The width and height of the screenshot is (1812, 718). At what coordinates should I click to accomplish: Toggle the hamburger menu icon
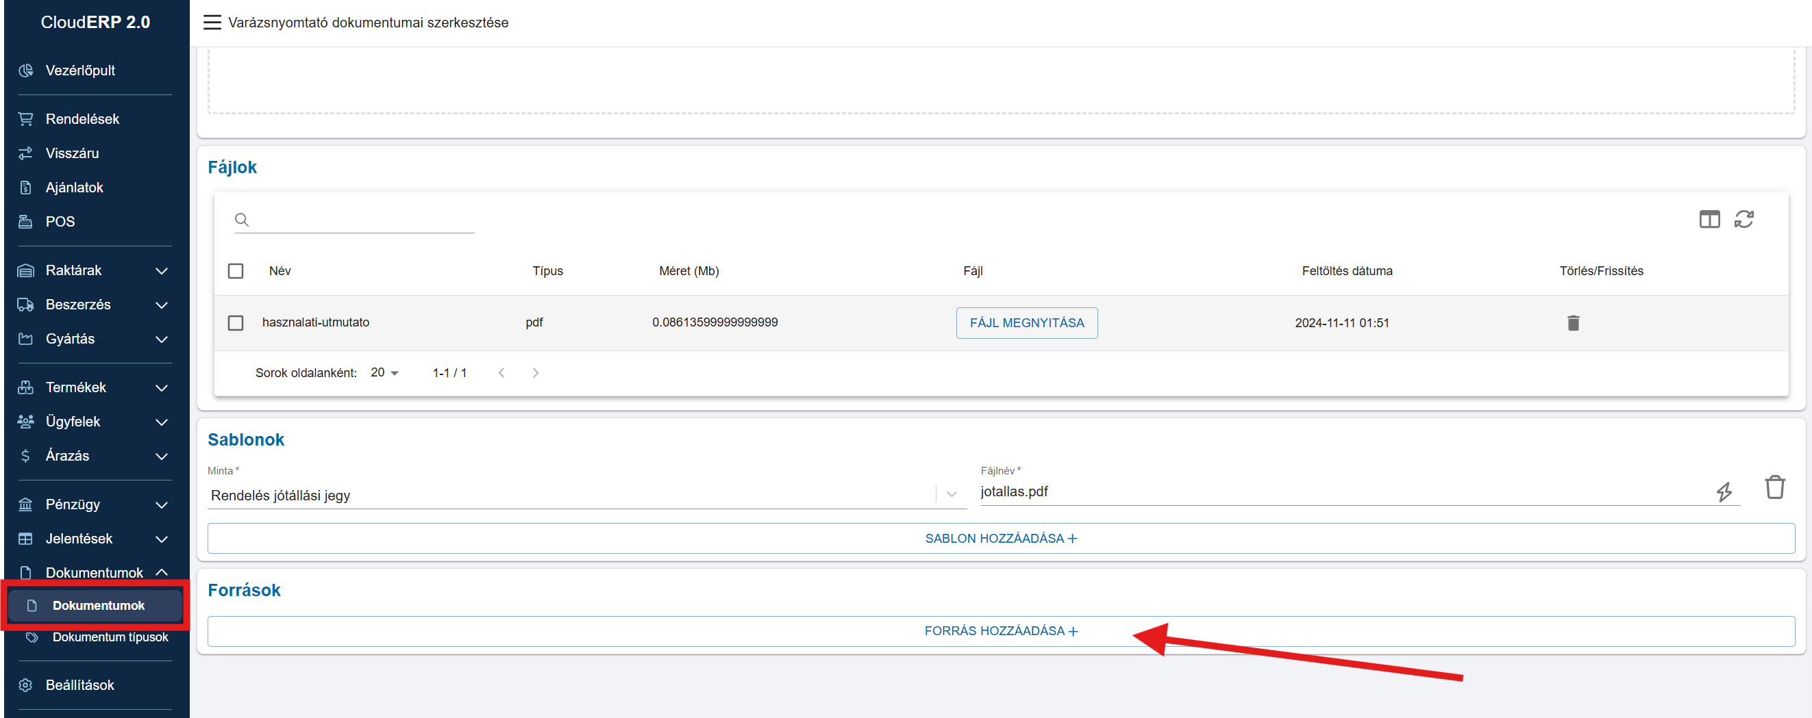click(212, 23)
